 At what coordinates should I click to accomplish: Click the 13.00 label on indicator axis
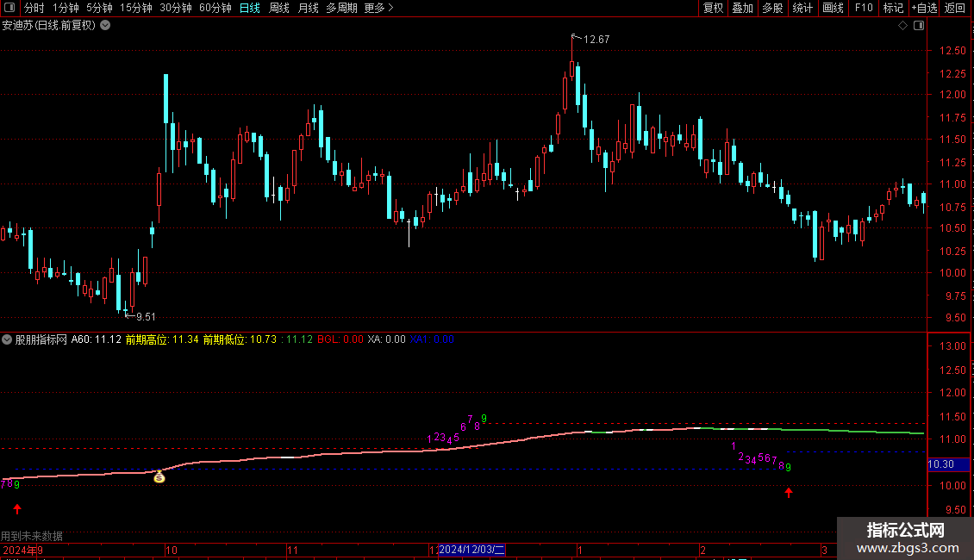pyautogui.click(x=952, y=346)
